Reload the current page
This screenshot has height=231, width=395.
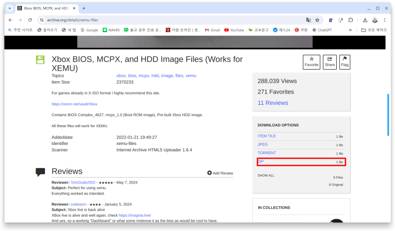click(30, 20)
